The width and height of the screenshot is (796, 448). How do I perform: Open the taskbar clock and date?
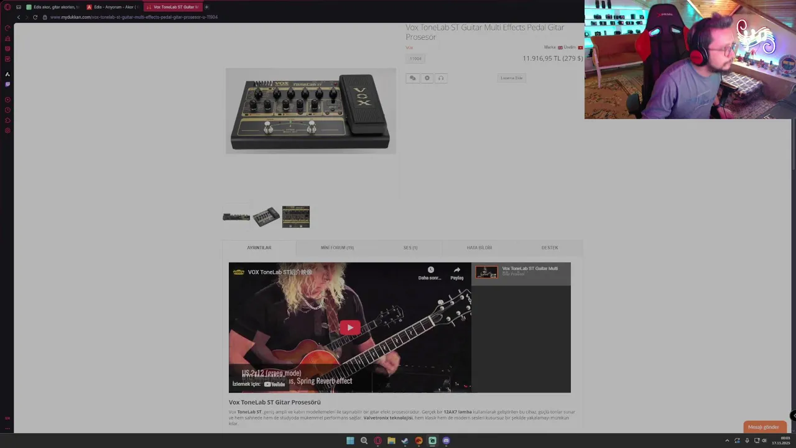click(x=781, y=441)
